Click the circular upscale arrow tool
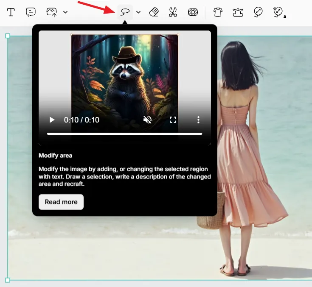The width and height of the screenshot is (312, 287). pyautogui.click(x=258, y=12)
